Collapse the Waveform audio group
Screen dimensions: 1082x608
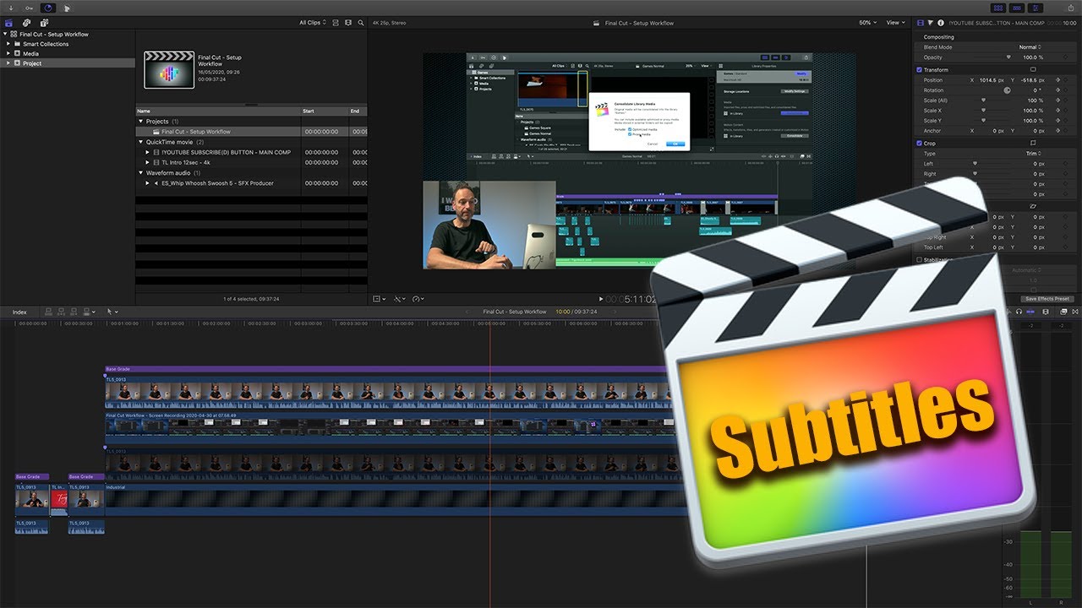[141, 173]
